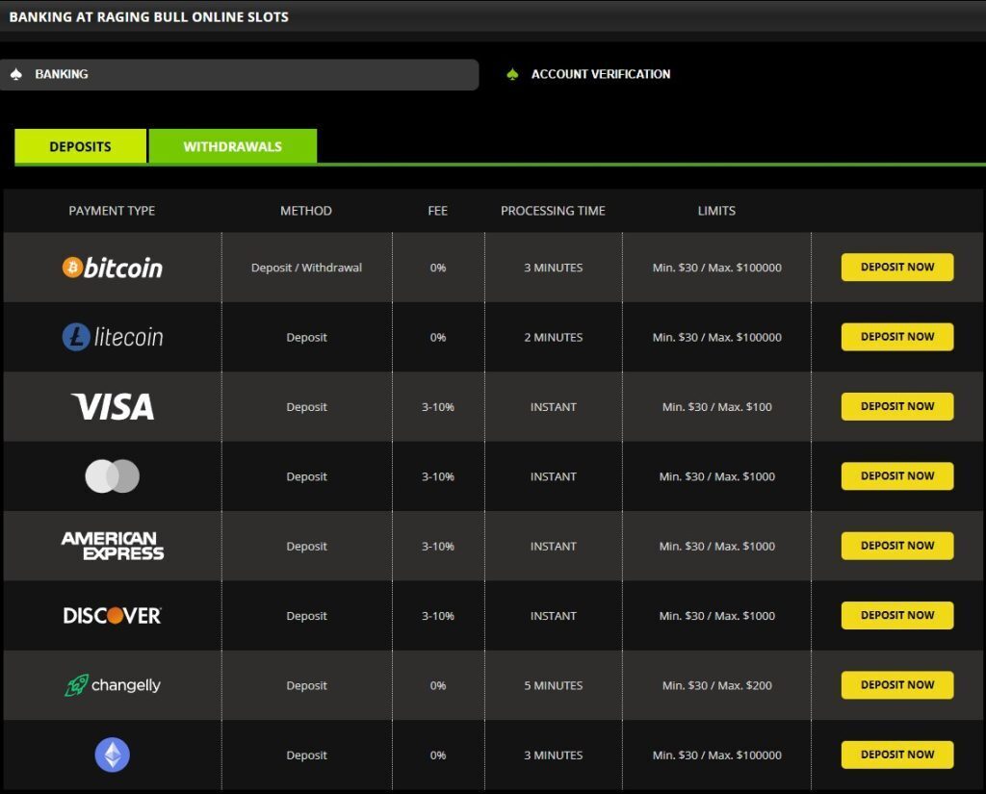Click the '3-10%' fee in the VISA row
This screenshot has width=986, height=794.
click(438, 407)
